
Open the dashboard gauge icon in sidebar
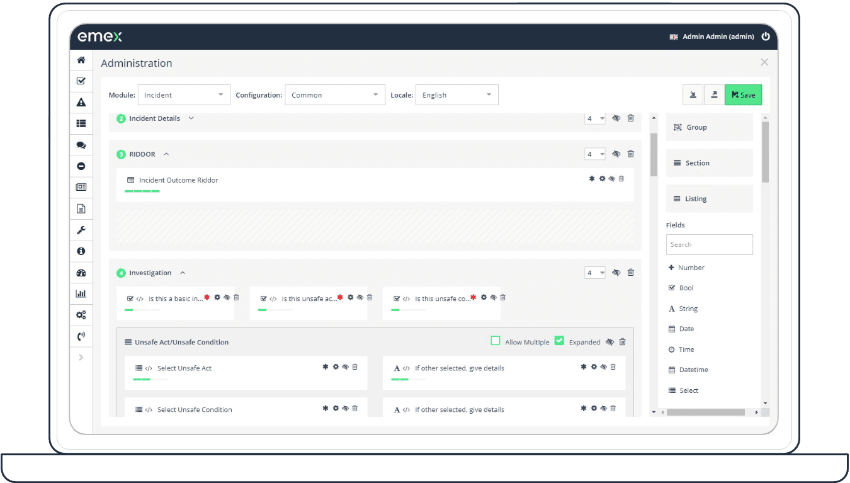click(81, 273)
